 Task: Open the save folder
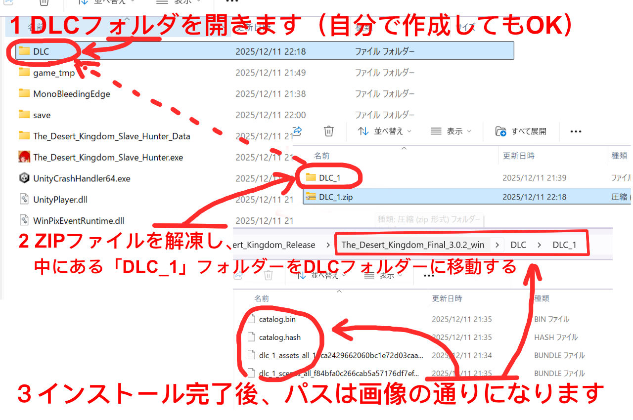click(x=41, y=115)
